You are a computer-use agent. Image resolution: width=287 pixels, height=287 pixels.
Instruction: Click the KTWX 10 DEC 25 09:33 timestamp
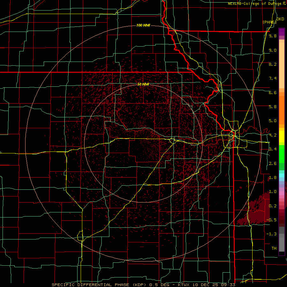[x=206, y=285]
